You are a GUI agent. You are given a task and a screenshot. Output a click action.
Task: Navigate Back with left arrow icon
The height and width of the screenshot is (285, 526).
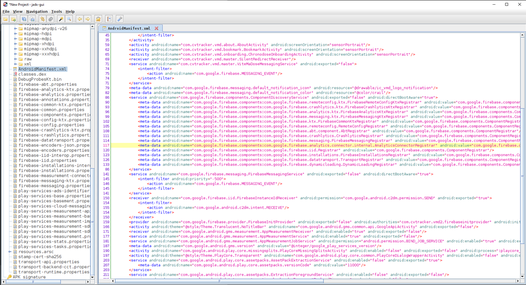click(80, 19)
